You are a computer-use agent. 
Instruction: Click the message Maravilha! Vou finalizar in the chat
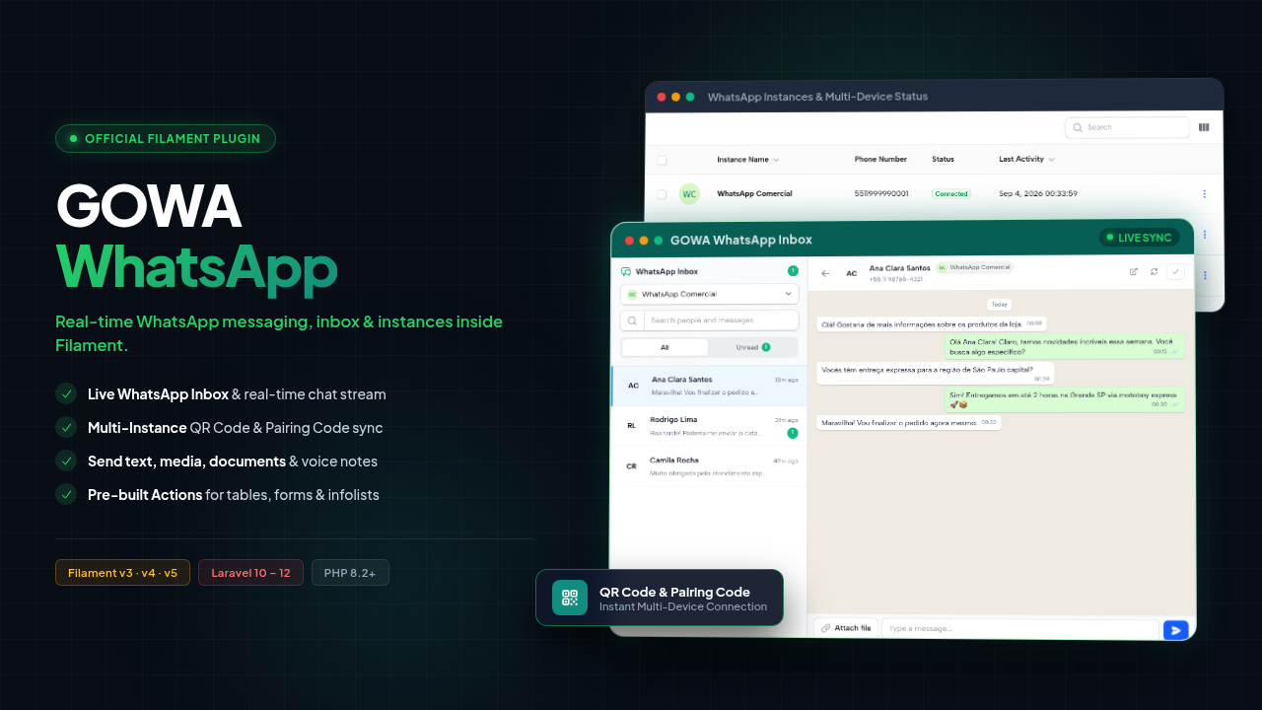tap(909, 422)
